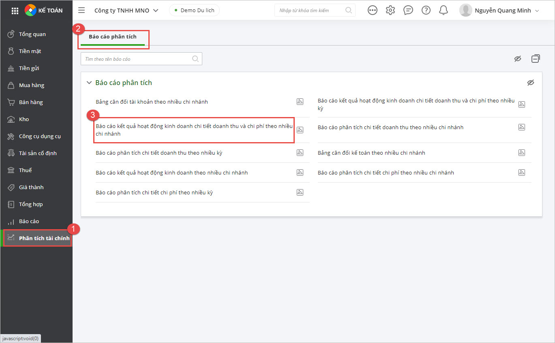Open Bảng cân đối tài khoản theo nhiều chi nhánh report
555x343 pixels.
(152, 102)
